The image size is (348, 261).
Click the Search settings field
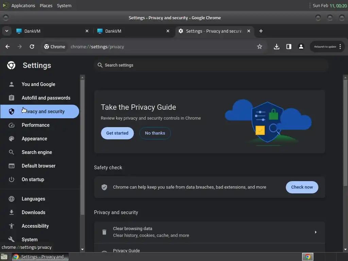point(211,65)
